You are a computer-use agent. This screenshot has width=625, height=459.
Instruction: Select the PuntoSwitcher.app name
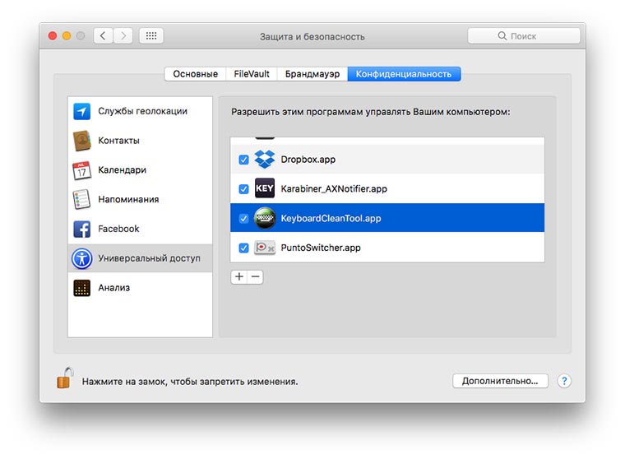[321, 248]
